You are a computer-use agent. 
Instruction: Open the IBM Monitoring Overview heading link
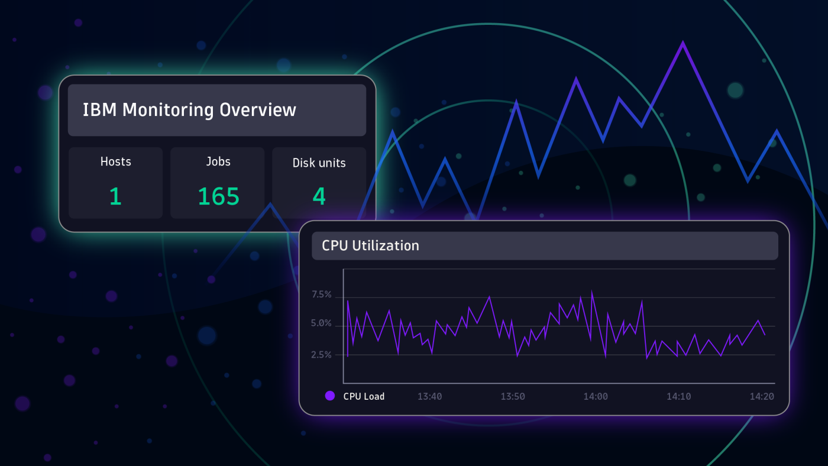(x=190, y=110)
